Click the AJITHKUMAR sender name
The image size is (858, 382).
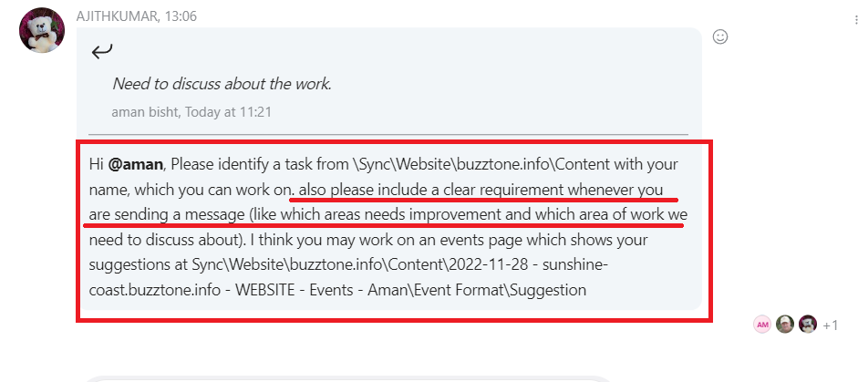[x=115, y=16]
